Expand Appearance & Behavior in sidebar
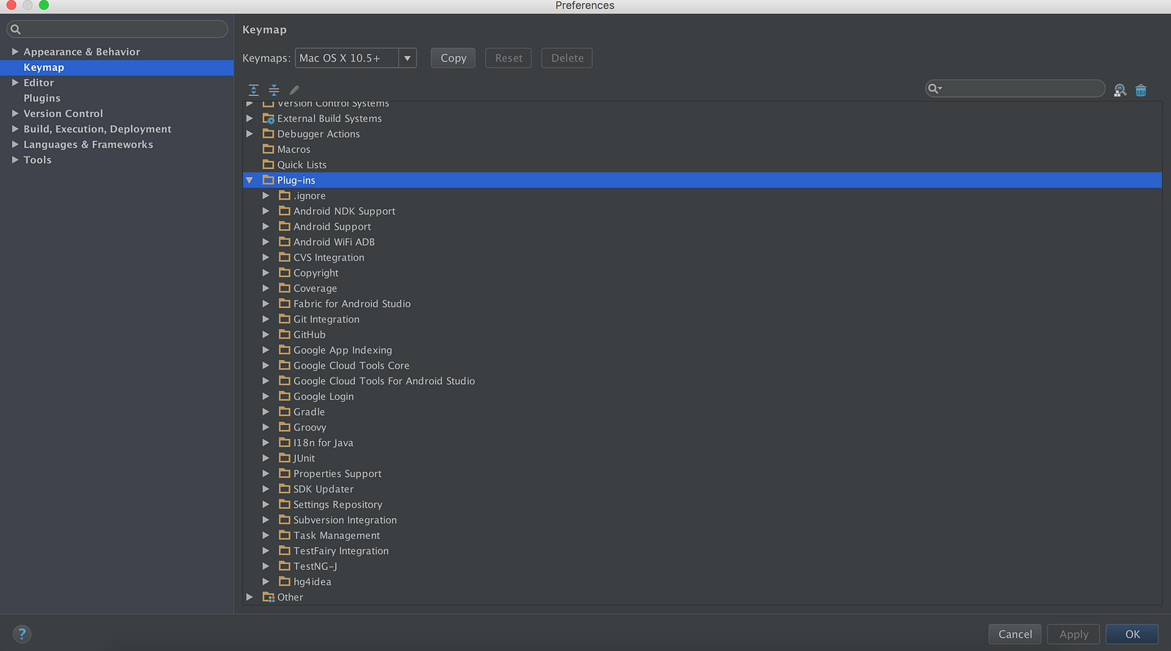The width and height of the screenshot is (1171, 651). (15, 52)
